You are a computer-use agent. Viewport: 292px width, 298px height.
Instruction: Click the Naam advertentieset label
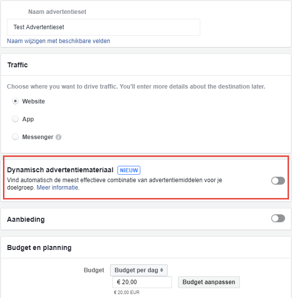[x=57, y=12]
